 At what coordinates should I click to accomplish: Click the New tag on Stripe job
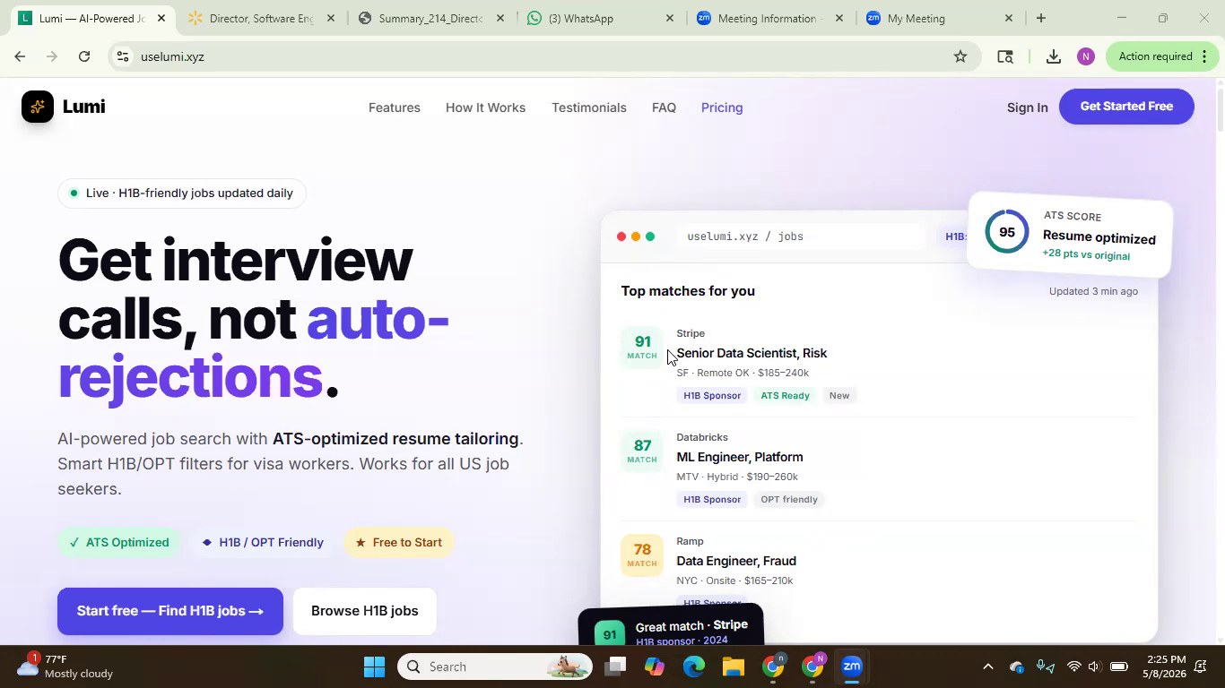(839, 395)
